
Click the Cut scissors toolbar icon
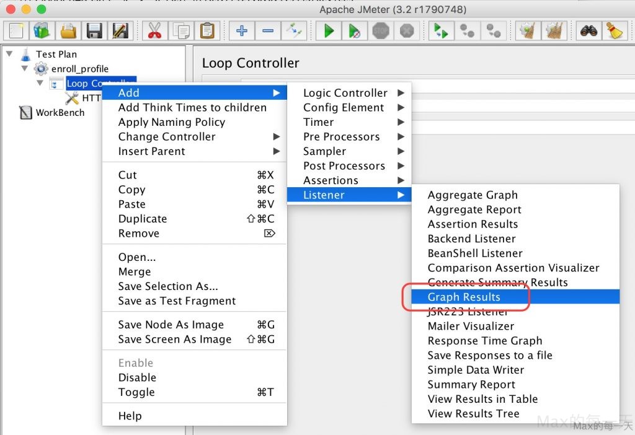[x=154, y=30]
